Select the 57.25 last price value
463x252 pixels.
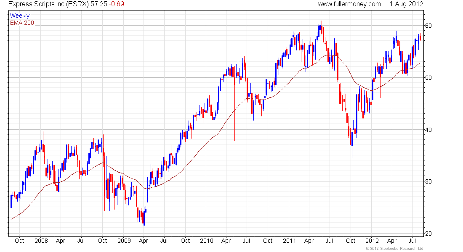click(x=98, y=4)
